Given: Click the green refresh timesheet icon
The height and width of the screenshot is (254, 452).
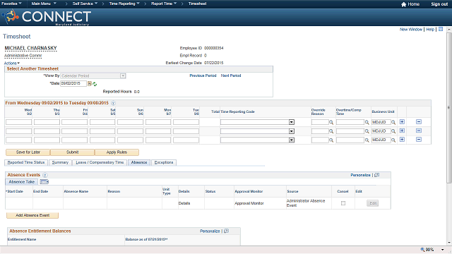Looking at the screenshot, I should click(x=95, y=84).
